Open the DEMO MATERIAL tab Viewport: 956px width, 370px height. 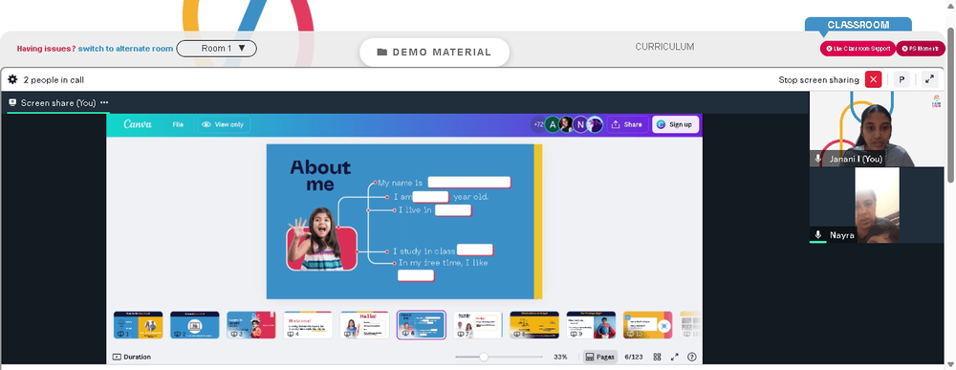(434, 52)
